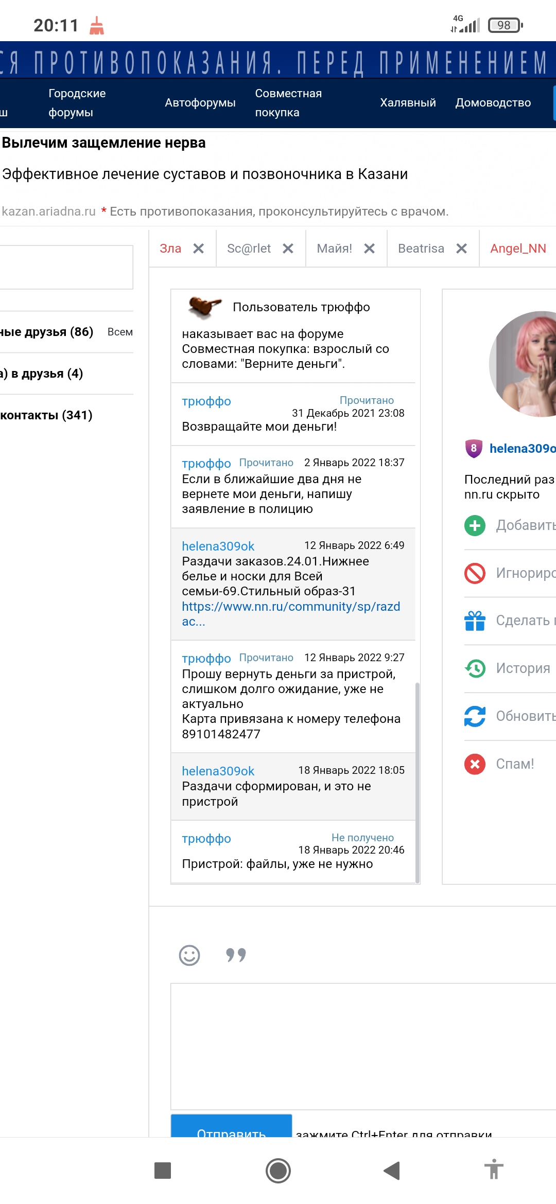Report via the red Спам! icon
Screen dimensions: 556x1204
475,764
